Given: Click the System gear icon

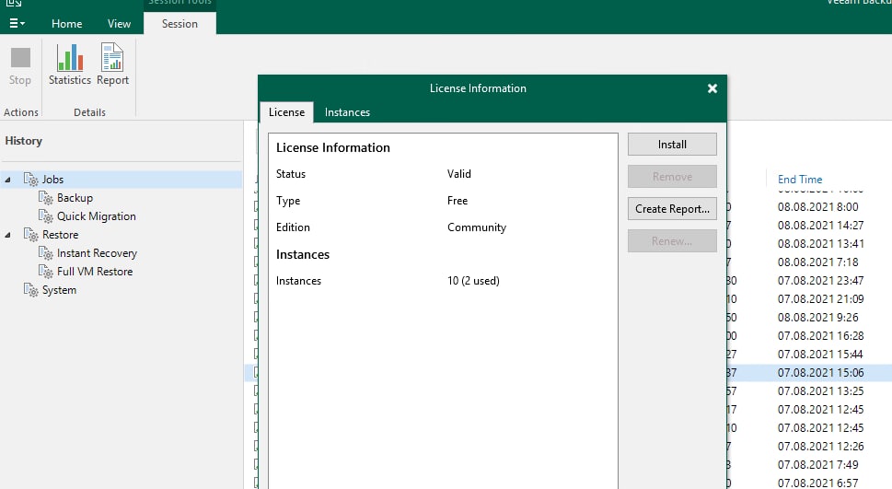Looking at the screenshot, I should (x=30, y=290).
